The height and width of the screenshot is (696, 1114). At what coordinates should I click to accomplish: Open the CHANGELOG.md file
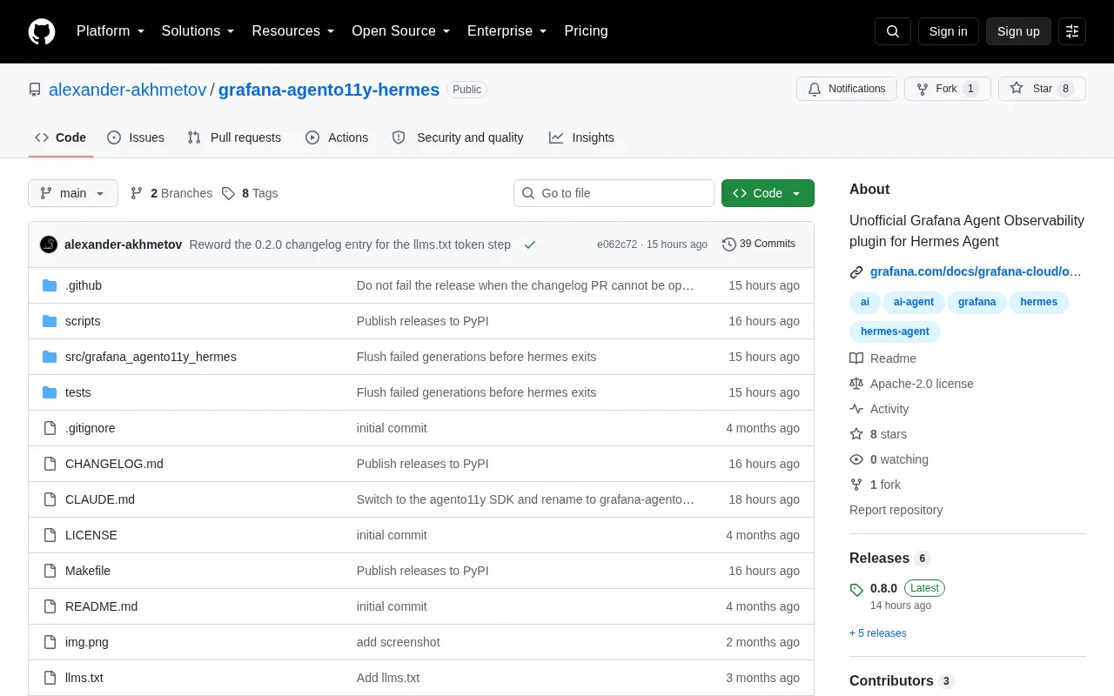[x=114, y=464]
